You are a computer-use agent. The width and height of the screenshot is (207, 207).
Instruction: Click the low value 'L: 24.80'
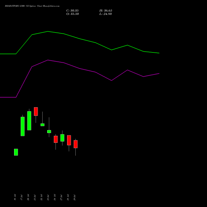[x=106, y=14]
